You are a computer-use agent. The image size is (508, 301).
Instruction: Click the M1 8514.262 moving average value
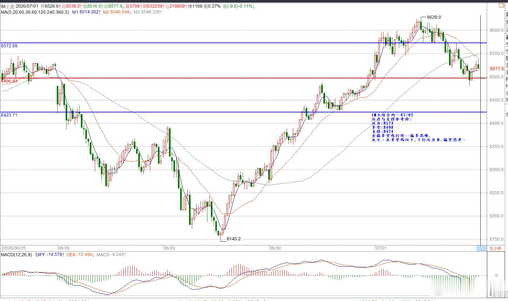point(87,12)
